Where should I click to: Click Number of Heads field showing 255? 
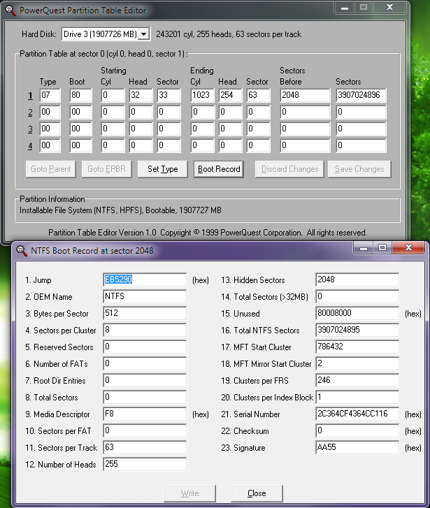pos(145,464)
